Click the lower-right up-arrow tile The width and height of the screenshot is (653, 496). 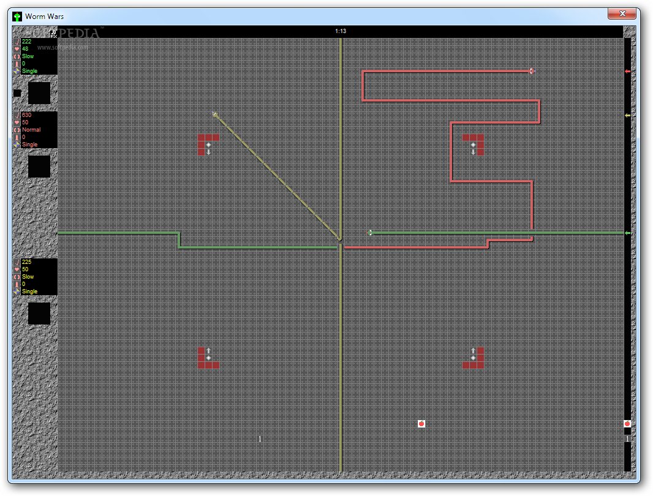click(x=473, y=351)
